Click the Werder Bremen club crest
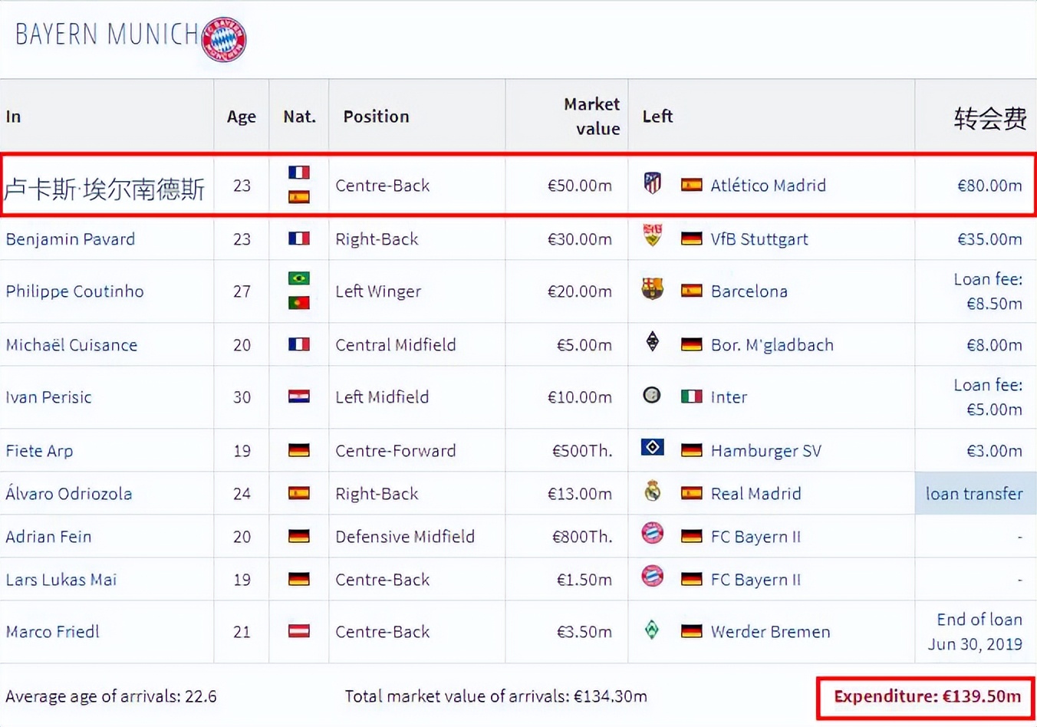The height and width of the screenshot is (727, 1037). point(652,630)
